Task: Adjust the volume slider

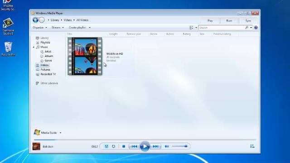Action: point(179,146)
